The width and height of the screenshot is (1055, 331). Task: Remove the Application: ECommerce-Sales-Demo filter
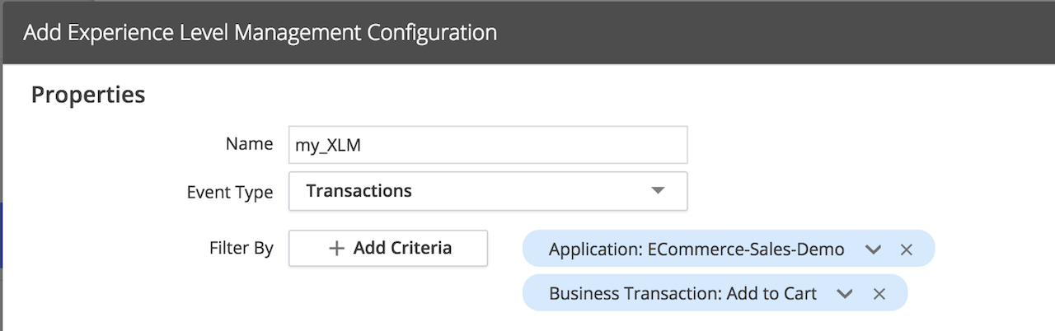click(907, 249)
